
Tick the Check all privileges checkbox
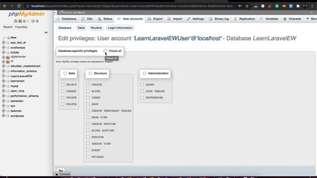[105, 51]
